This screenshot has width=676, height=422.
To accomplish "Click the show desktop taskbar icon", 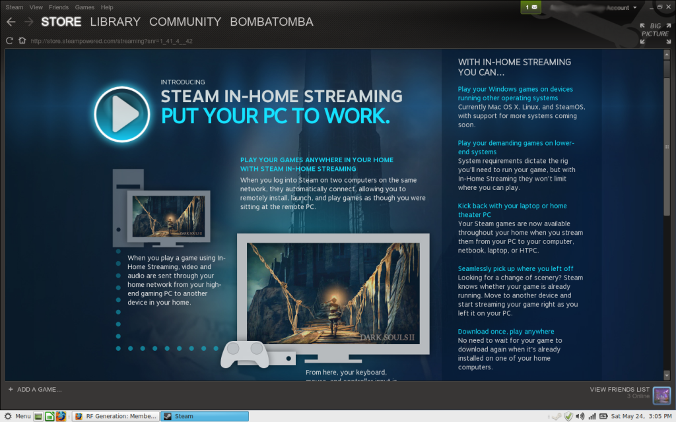I will coord(38,417).
